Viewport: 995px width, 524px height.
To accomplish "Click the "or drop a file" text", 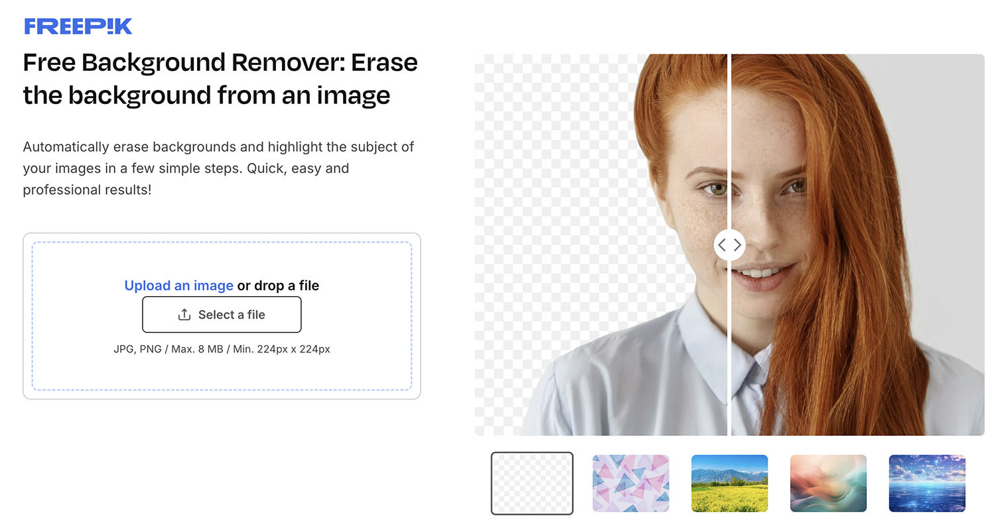I will coord(278,286).
